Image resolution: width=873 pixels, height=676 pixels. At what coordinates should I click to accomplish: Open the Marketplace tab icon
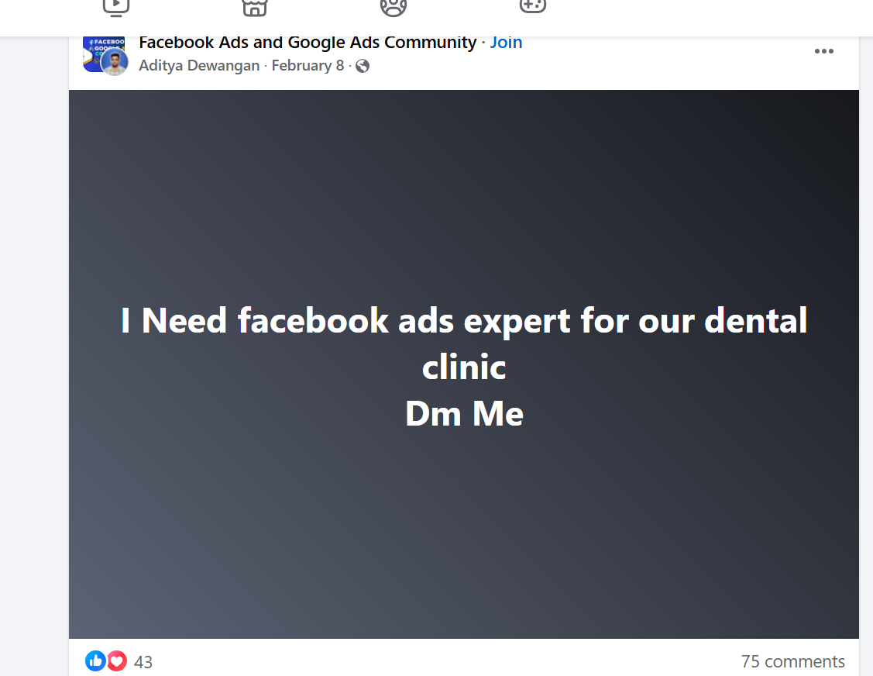[x=255, y=8]
